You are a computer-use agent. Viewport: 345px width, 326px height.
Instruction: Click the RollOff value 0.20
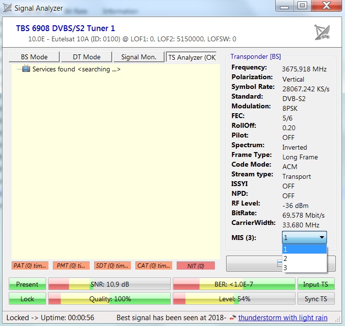click(x=289, y=128)
